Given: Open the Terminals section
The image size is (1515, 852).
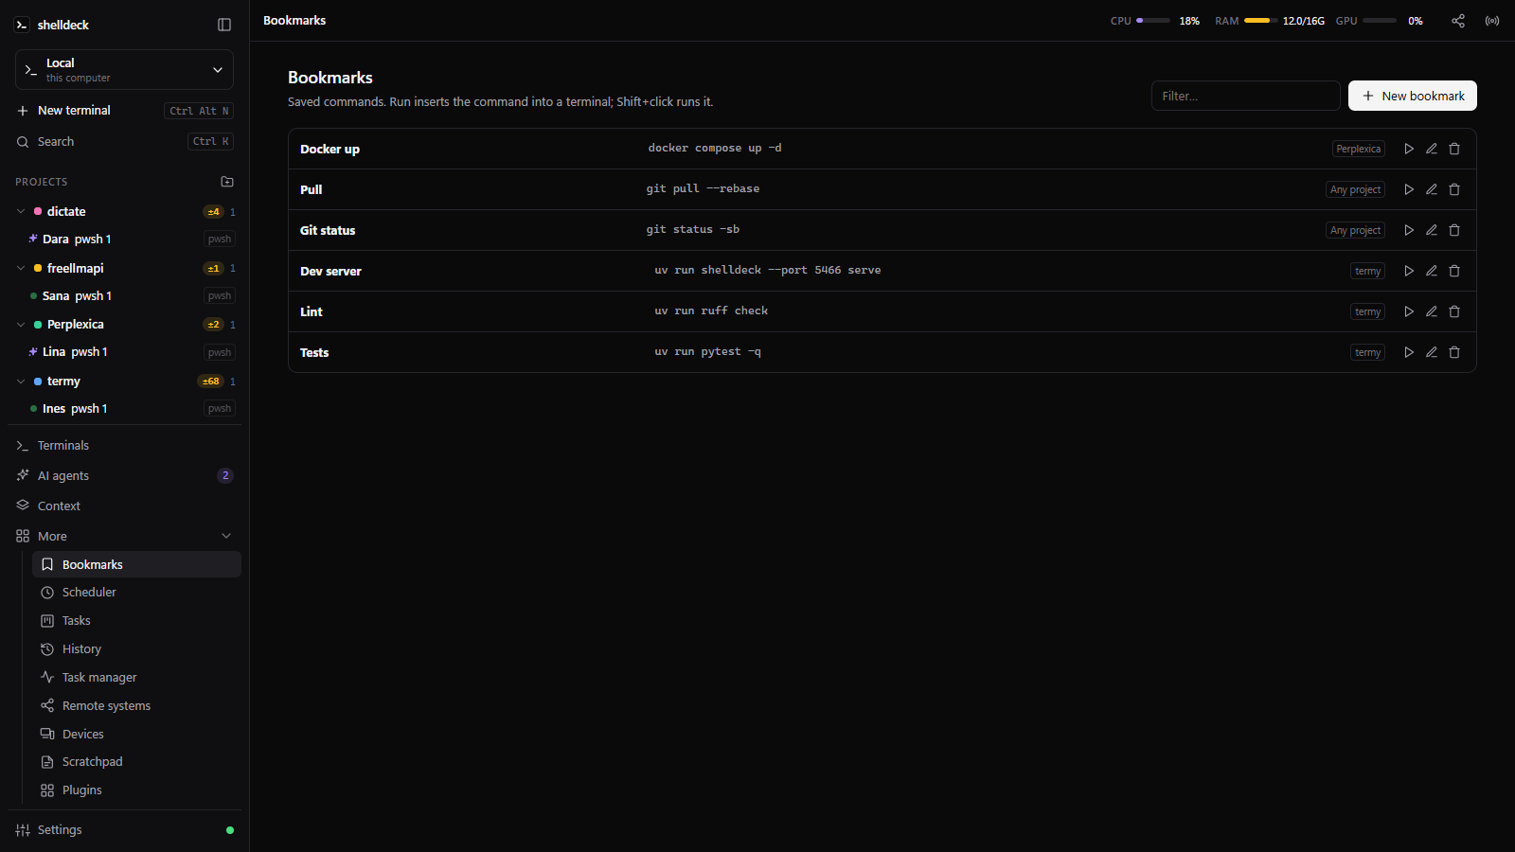Looking at the screenshot, I should click(x=124, y=445).
